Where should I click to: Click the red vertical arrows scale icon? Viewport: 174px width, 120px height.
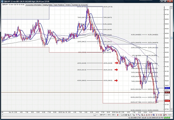click(156, 115)
